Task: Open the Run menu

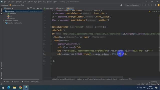Action: click(35, 2)
